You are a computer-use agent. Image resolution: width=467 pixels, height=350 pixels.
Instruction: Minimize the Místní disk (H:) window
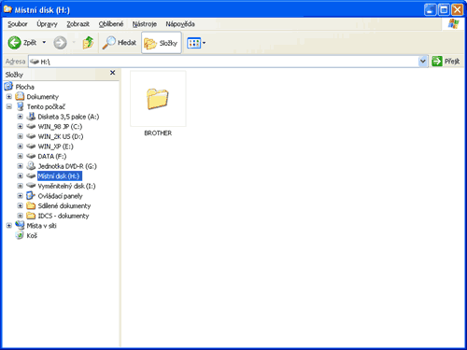[x=431, y=10]
